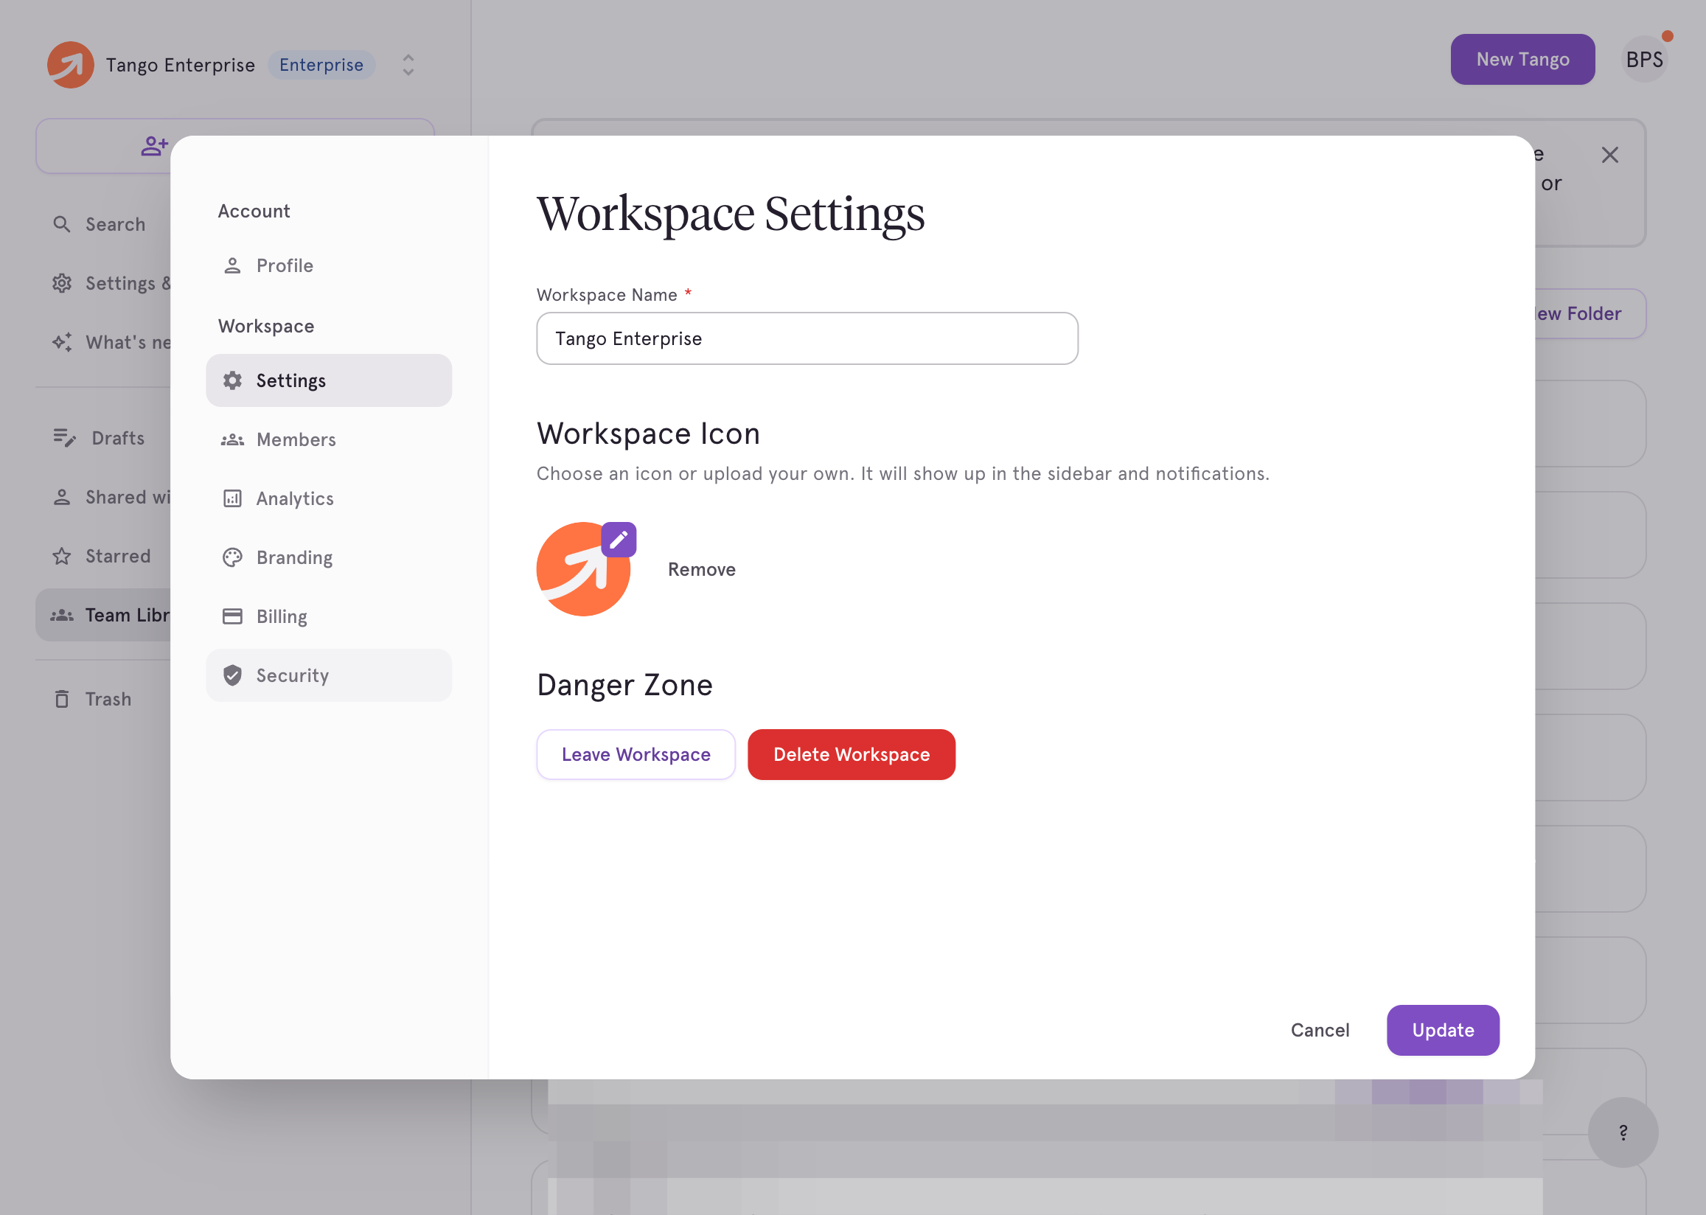The height and width of the screenshot is (1215, 1706).
Task: Open the Billing section
Action: pos(328,616)
